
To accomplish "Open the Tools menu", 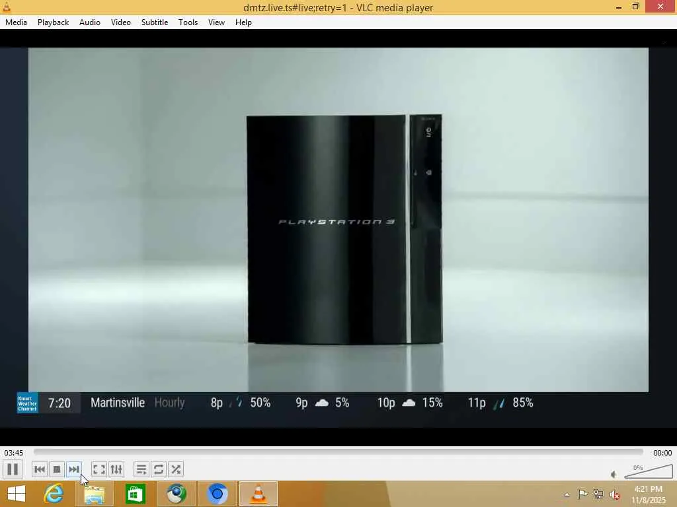I will (x=188, y=22).
